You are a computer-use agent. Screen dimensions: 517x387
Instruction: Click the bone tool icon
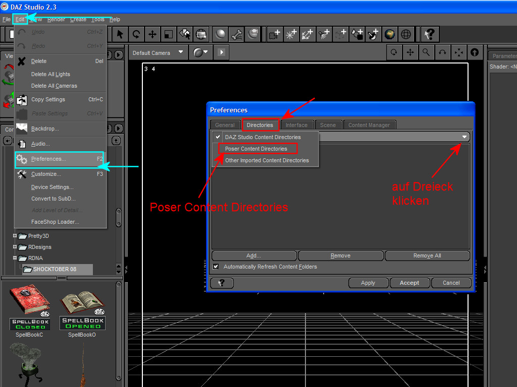click(x=237, y=34)
